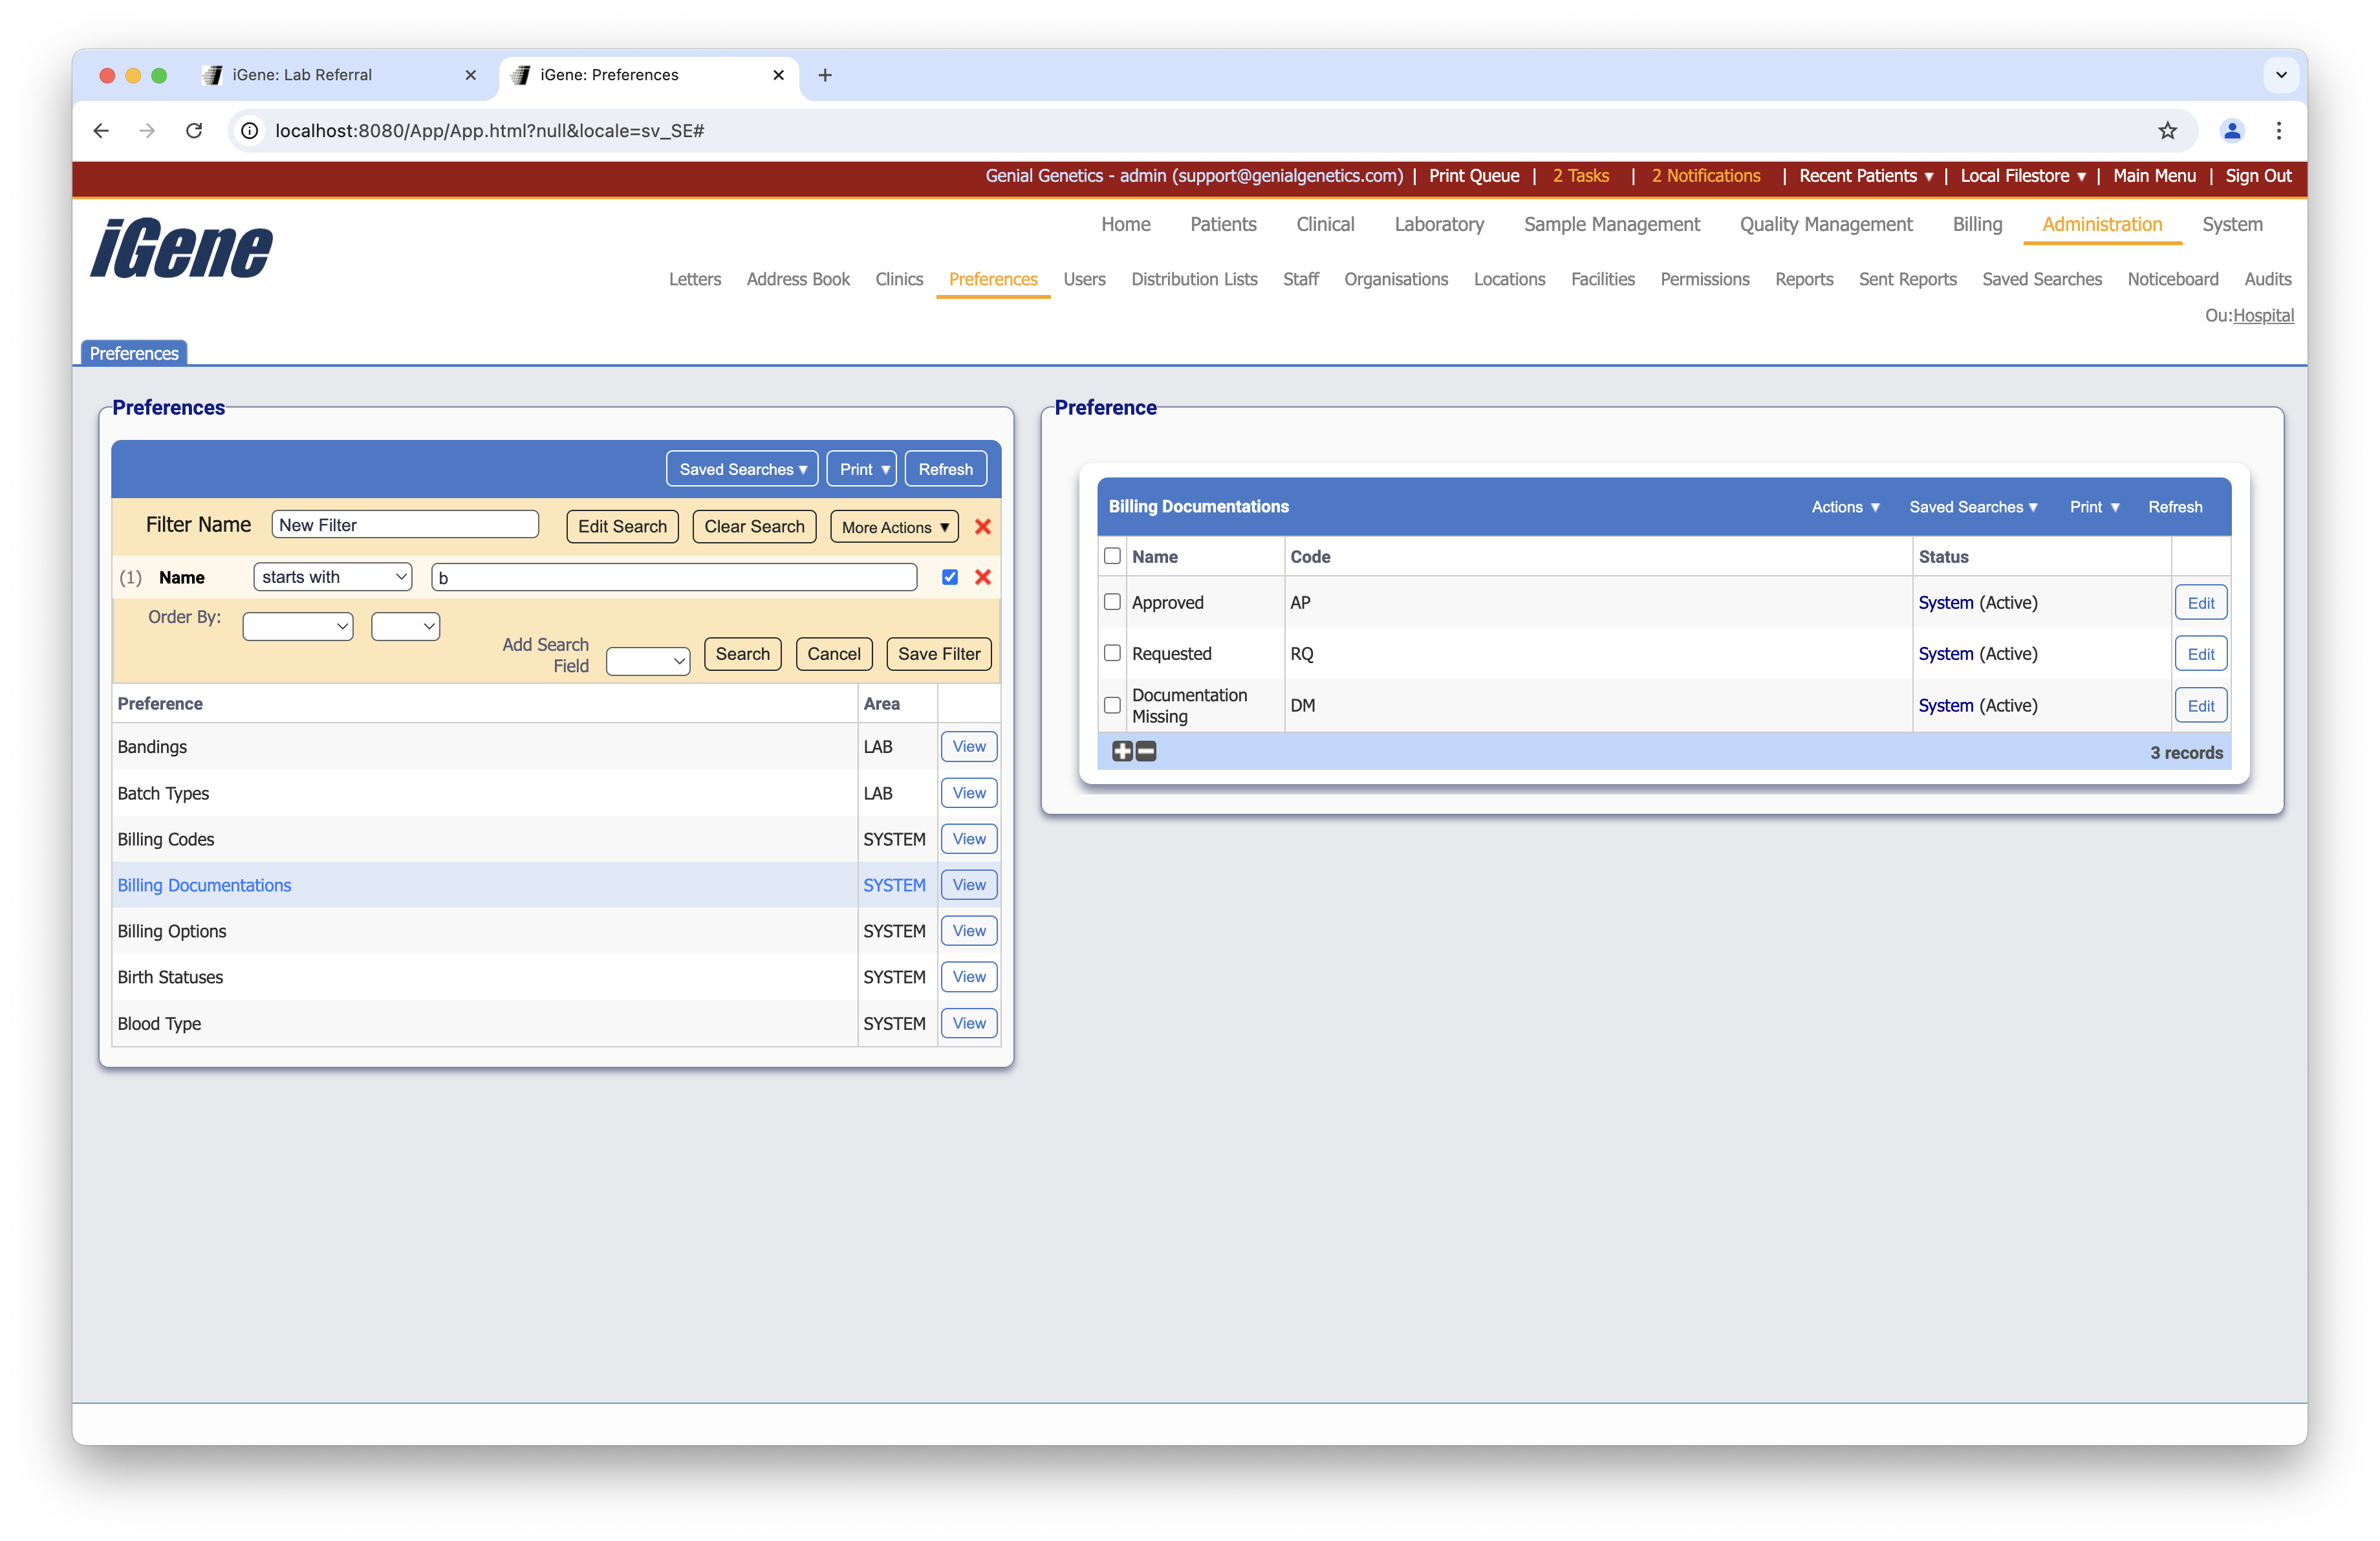Click the minus icon under Billing Documentations table

pos(1145,751)
